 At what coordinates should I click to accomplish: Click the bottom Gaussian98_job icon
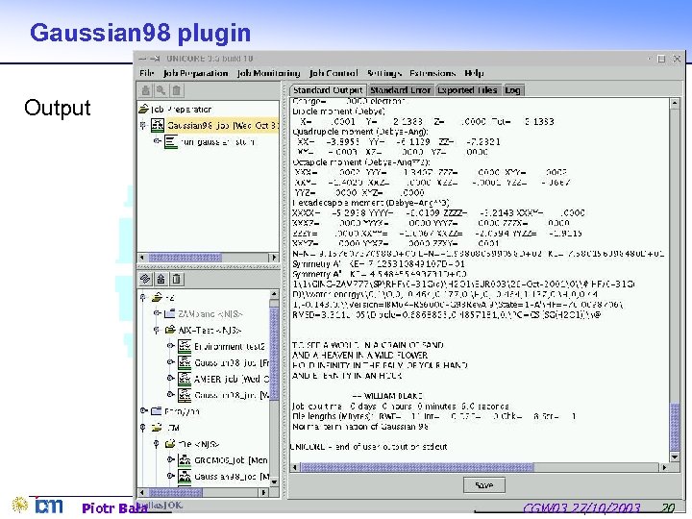click(185, 477)
